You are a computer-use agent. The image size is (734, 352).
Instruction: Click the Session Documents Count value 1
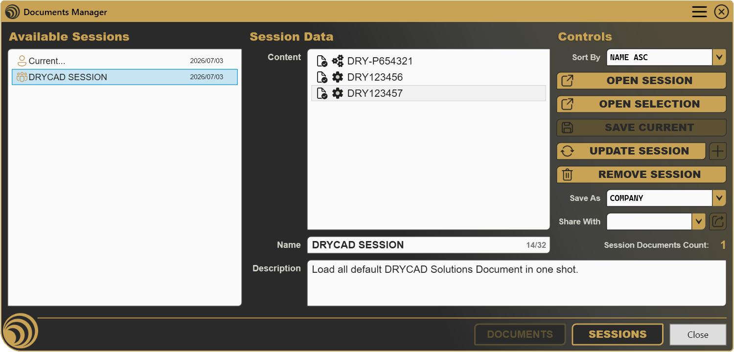[x=723, y=245]
